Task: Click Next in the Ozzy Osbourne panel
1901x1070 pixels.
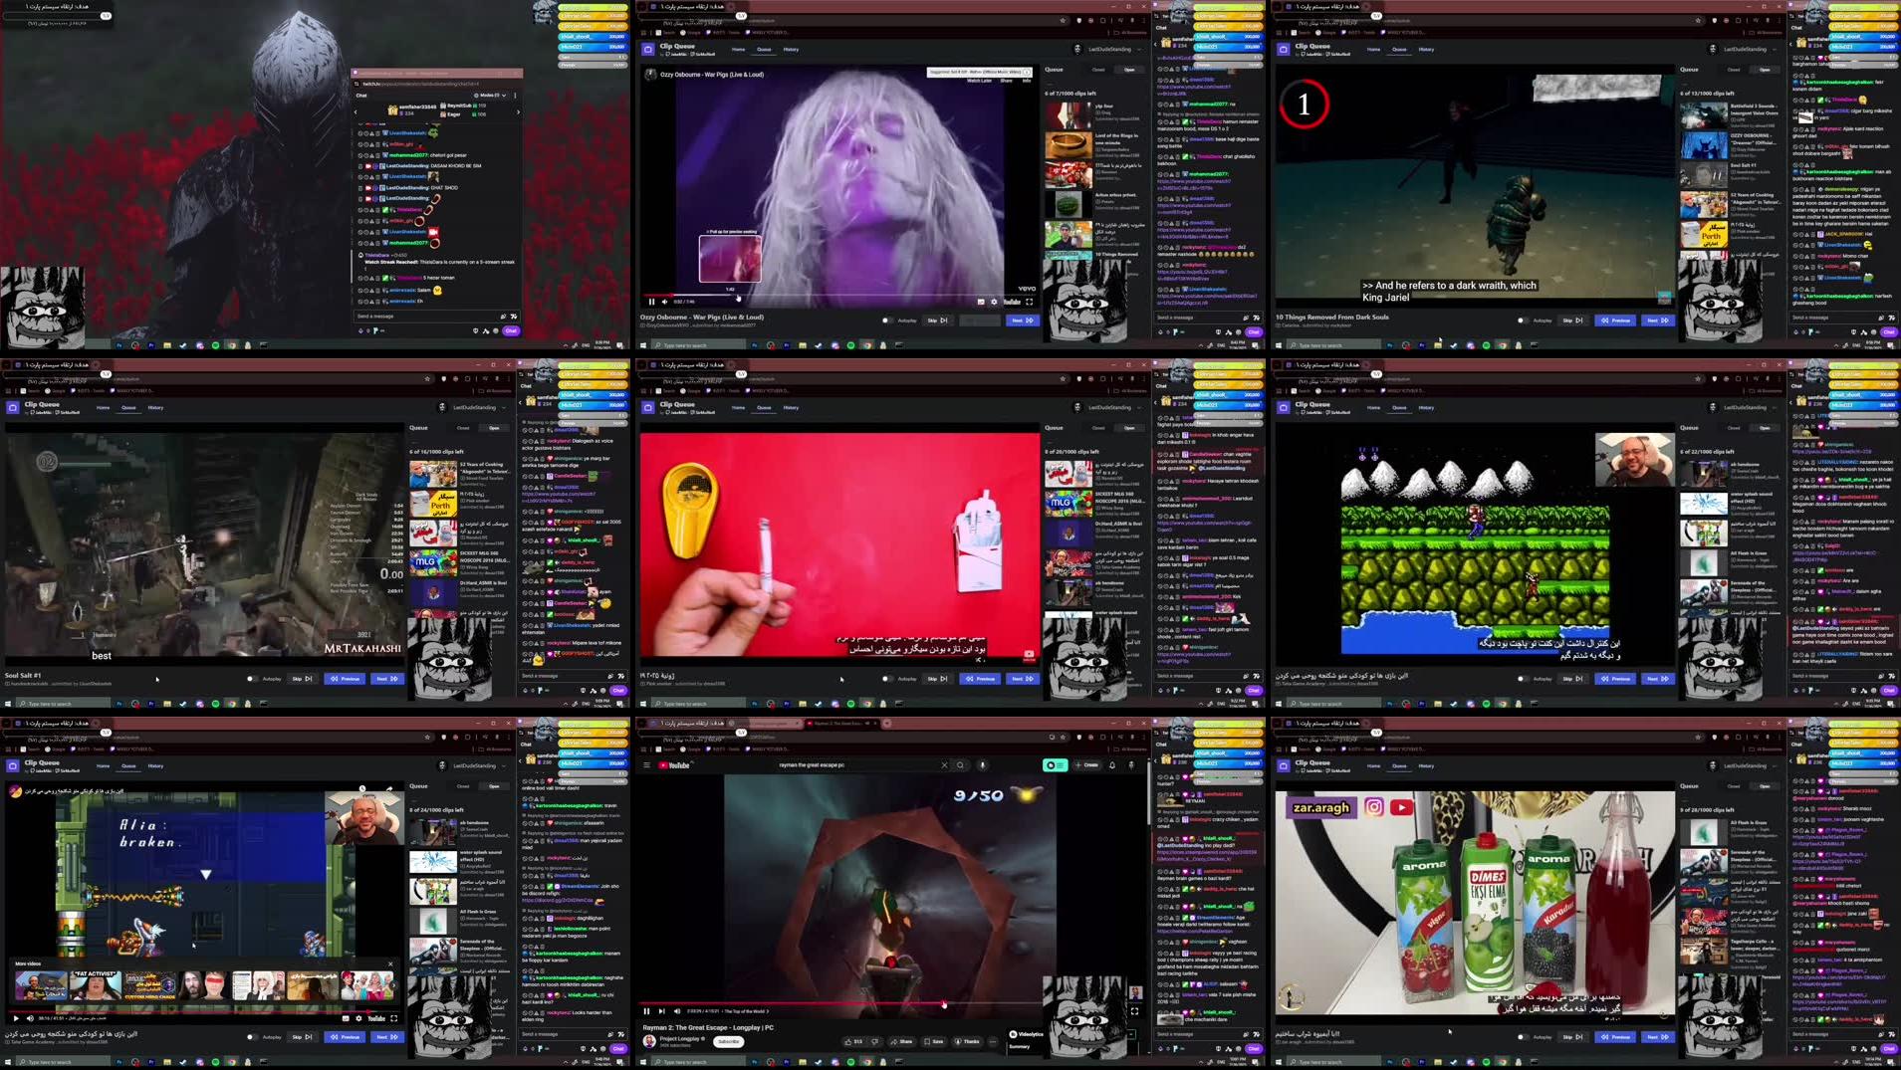Action: coord(1022,321)
